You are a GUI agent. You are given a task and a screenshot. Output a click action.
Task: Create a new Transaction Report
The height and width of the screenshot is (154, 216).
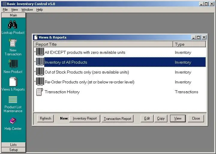tap(118, 119)
